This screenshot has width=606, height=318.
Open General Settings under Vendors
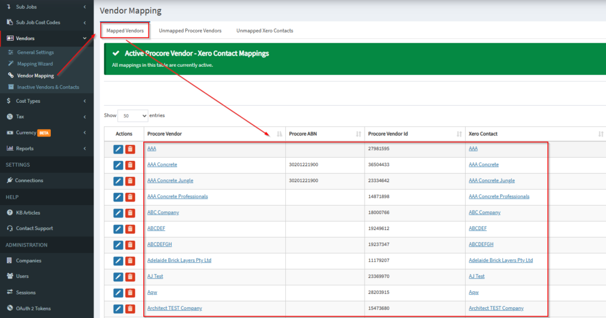(36, 52)
